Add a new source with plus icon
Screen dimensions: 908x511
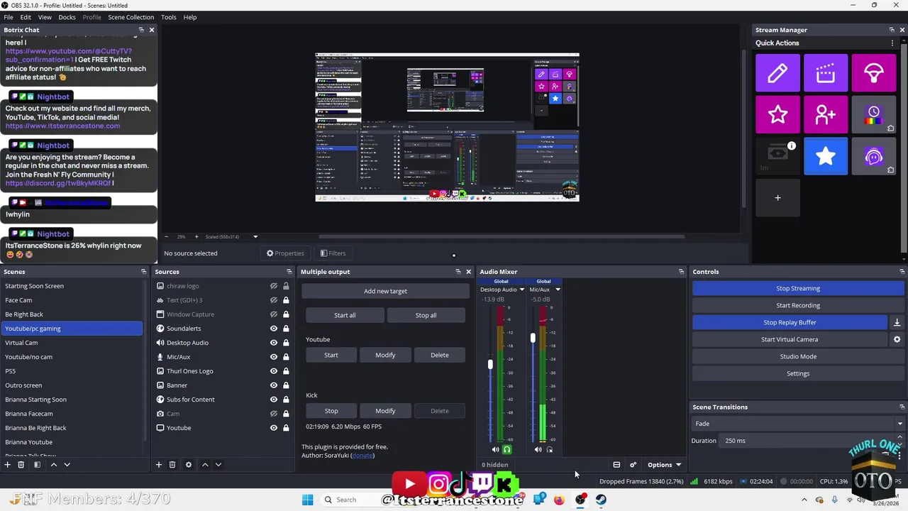pos(159,465)
